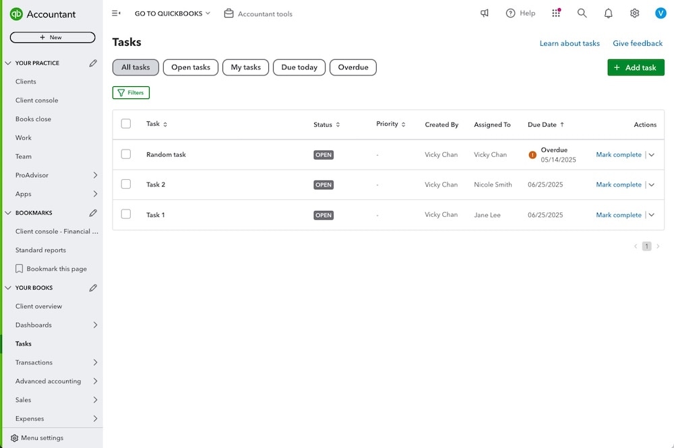Switch to the Open tasks filter tab
This screenshot has height=448, width=674.
[x=190, y=67]
